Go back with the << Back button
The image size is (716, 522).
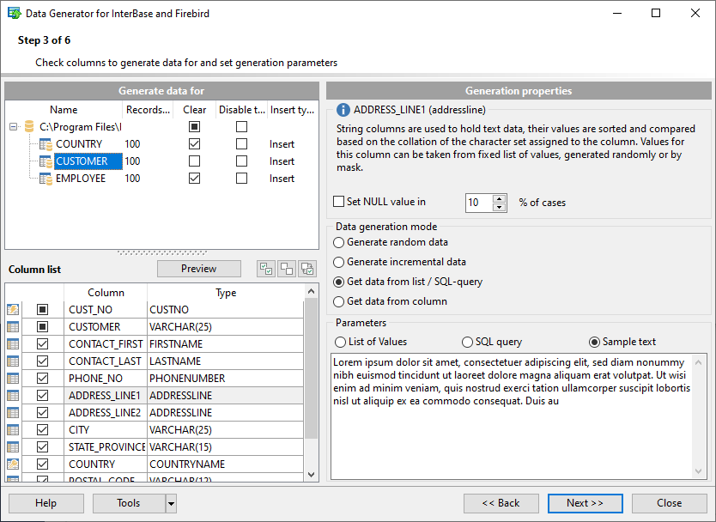tap(501, 503)
